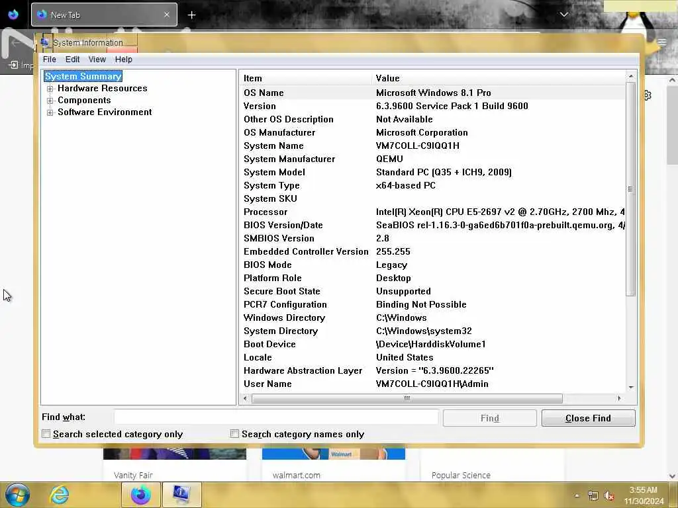The image size is (678, 508).
Task: Click scroll down arrow in details list
Action: point(631,387)
